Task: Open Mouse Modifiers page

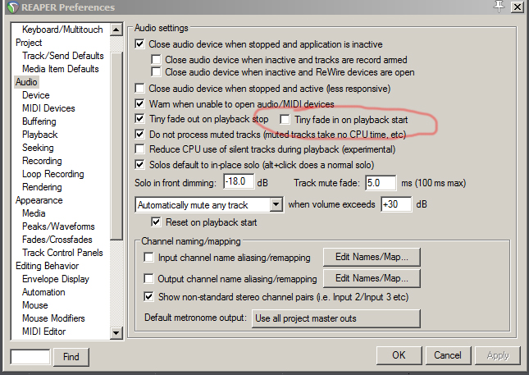Action: (x=53, y=318)
